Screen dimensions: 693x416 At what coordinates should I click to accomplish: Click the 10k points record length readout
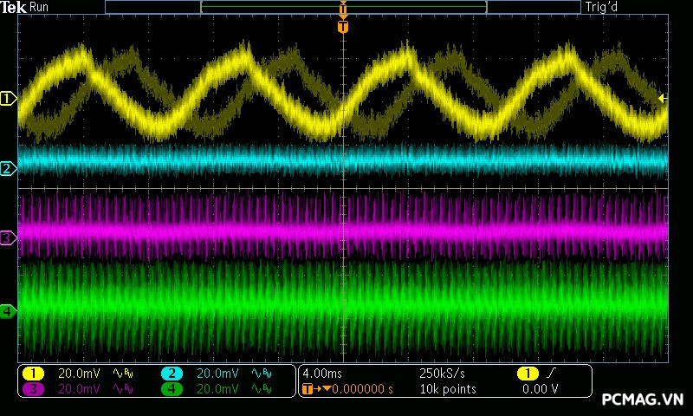click(448, 390)
